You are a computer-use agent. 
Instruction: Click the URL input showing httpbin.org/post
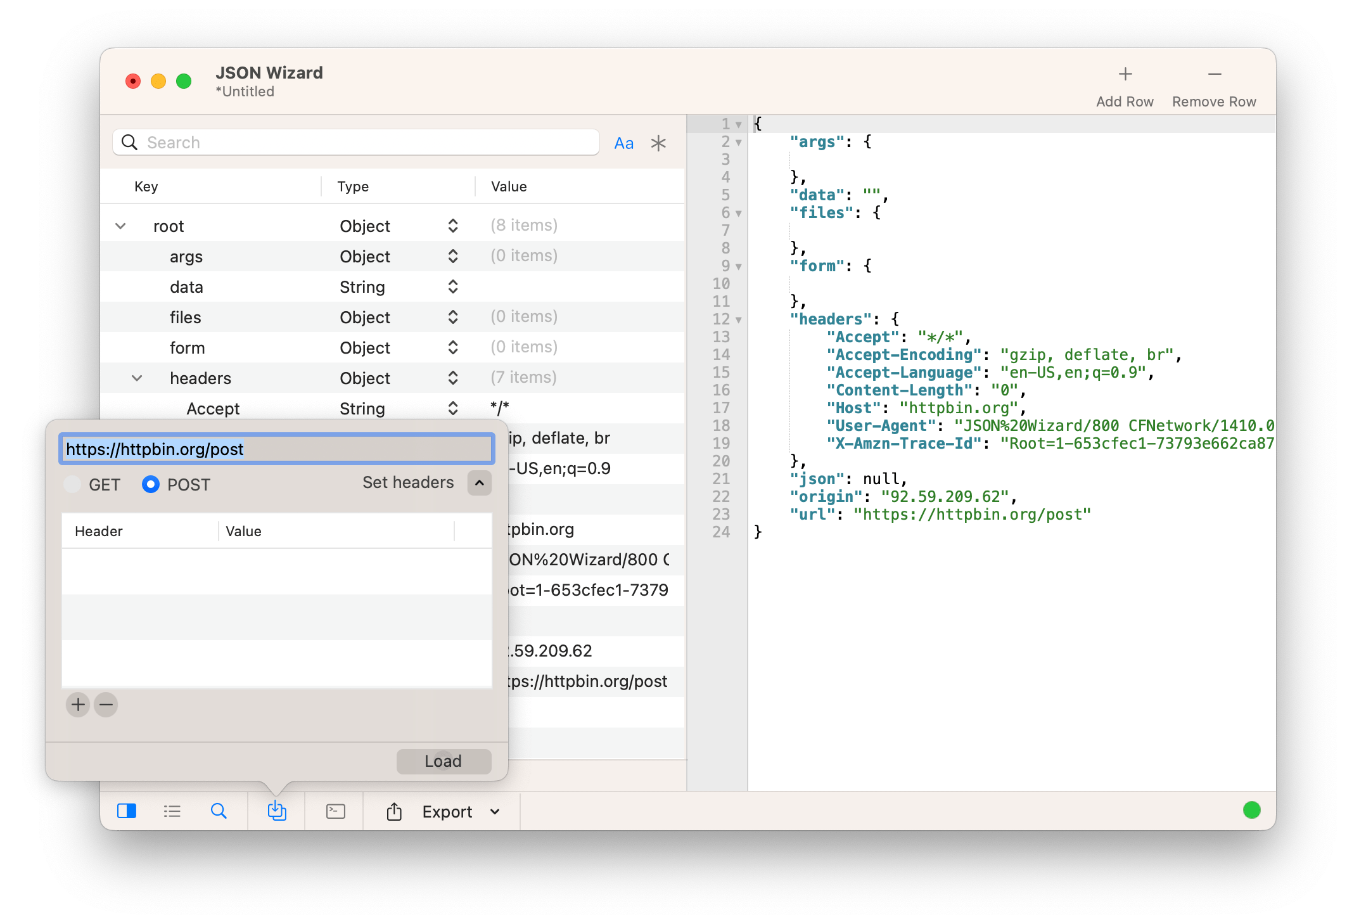(277, 449)
